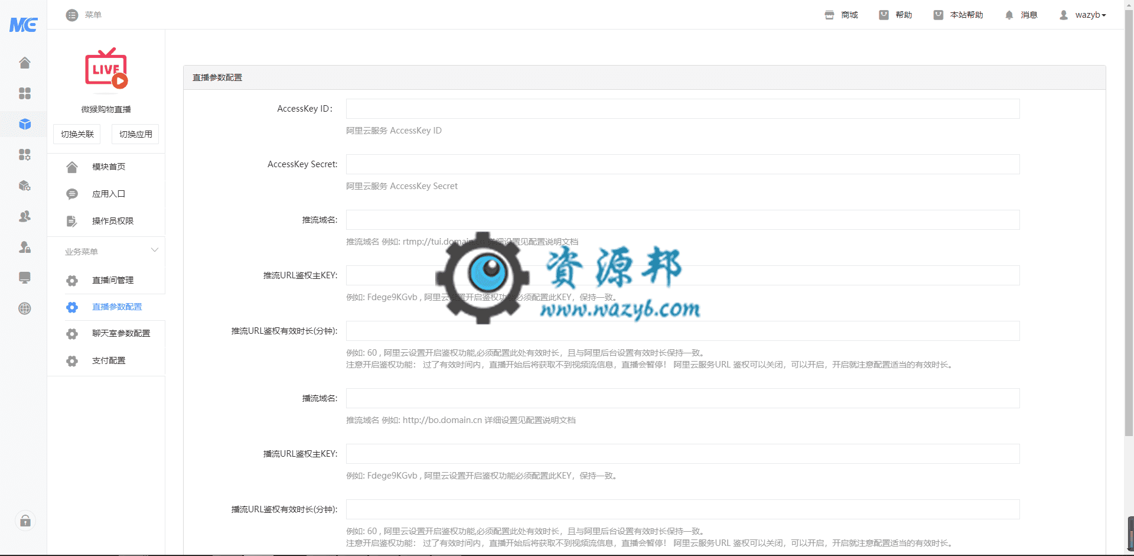Screen dimensions: 1134x556
Task: Click the page vertical scrollbar thumb
Action: [x=1129, y=223]
